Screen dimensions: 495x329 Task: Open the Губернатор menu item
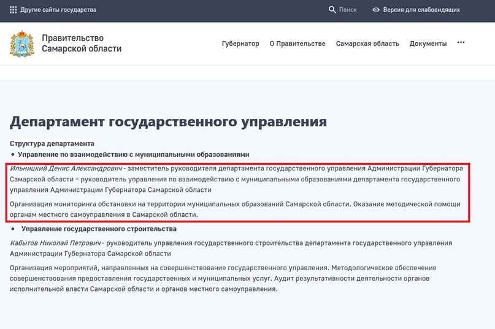240,43
